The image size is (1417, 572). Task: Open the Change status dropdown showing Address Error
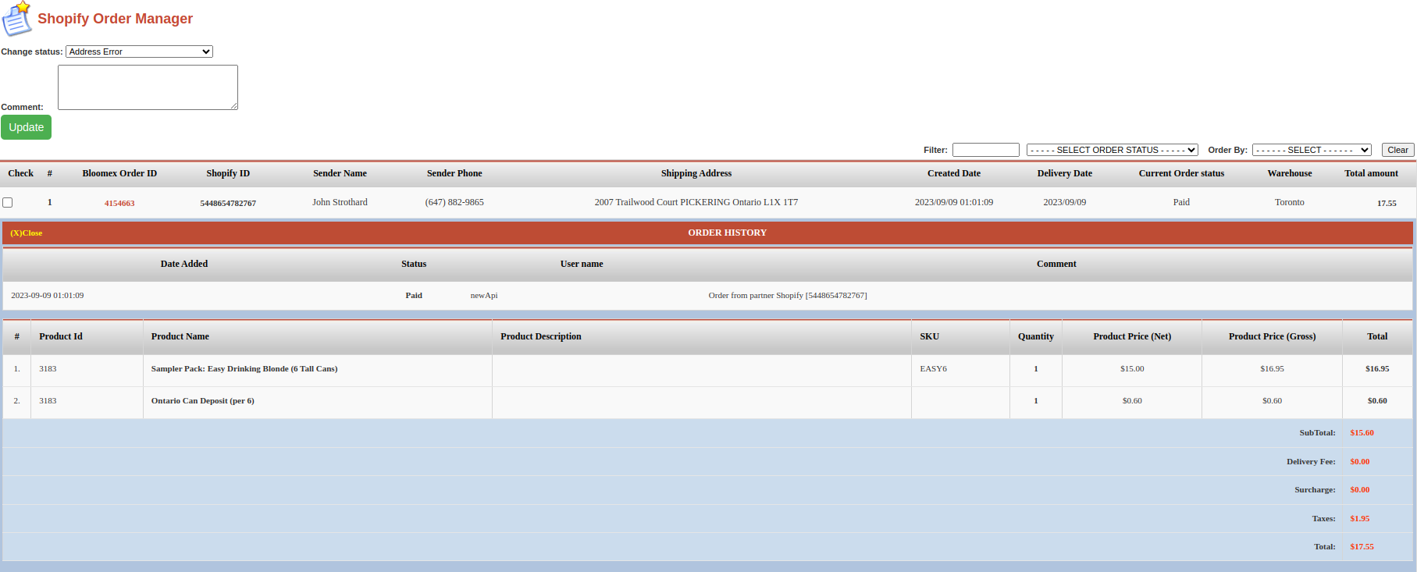[139, 52]
